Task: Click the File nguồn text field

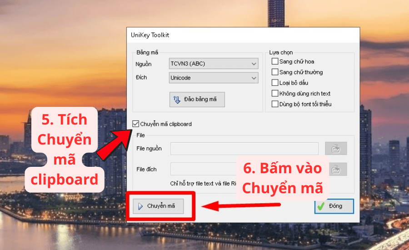Action: point(244,149)
